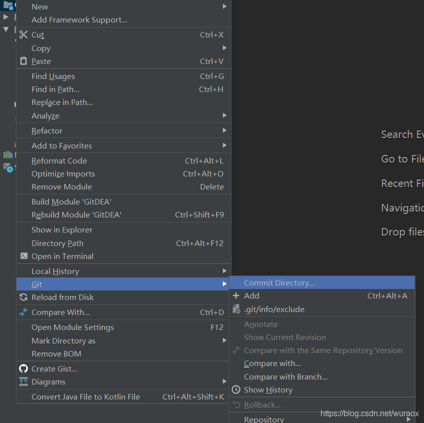424x423 pixels.
Task: Expand the Refactor submenu arrow
Action: pyautogui.click(x=224, y=130)
